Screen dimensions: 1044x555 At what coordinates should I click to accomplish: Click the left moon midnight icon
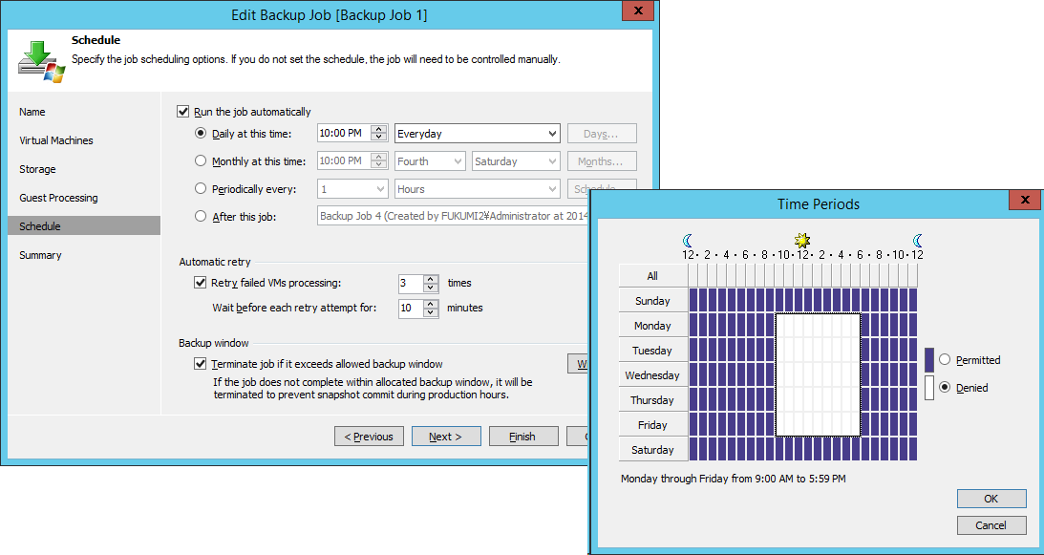[688, 240]
